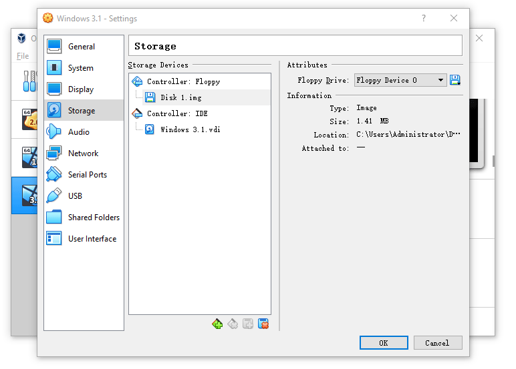516x369 pixels.
Task: Open the Display settings page
Action: point(84,89)
